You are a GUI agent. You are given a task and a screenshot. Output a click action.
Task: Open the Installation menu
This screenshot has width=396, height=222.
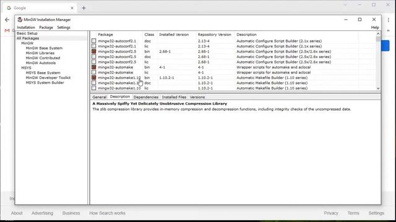click(x=26, y=27)
